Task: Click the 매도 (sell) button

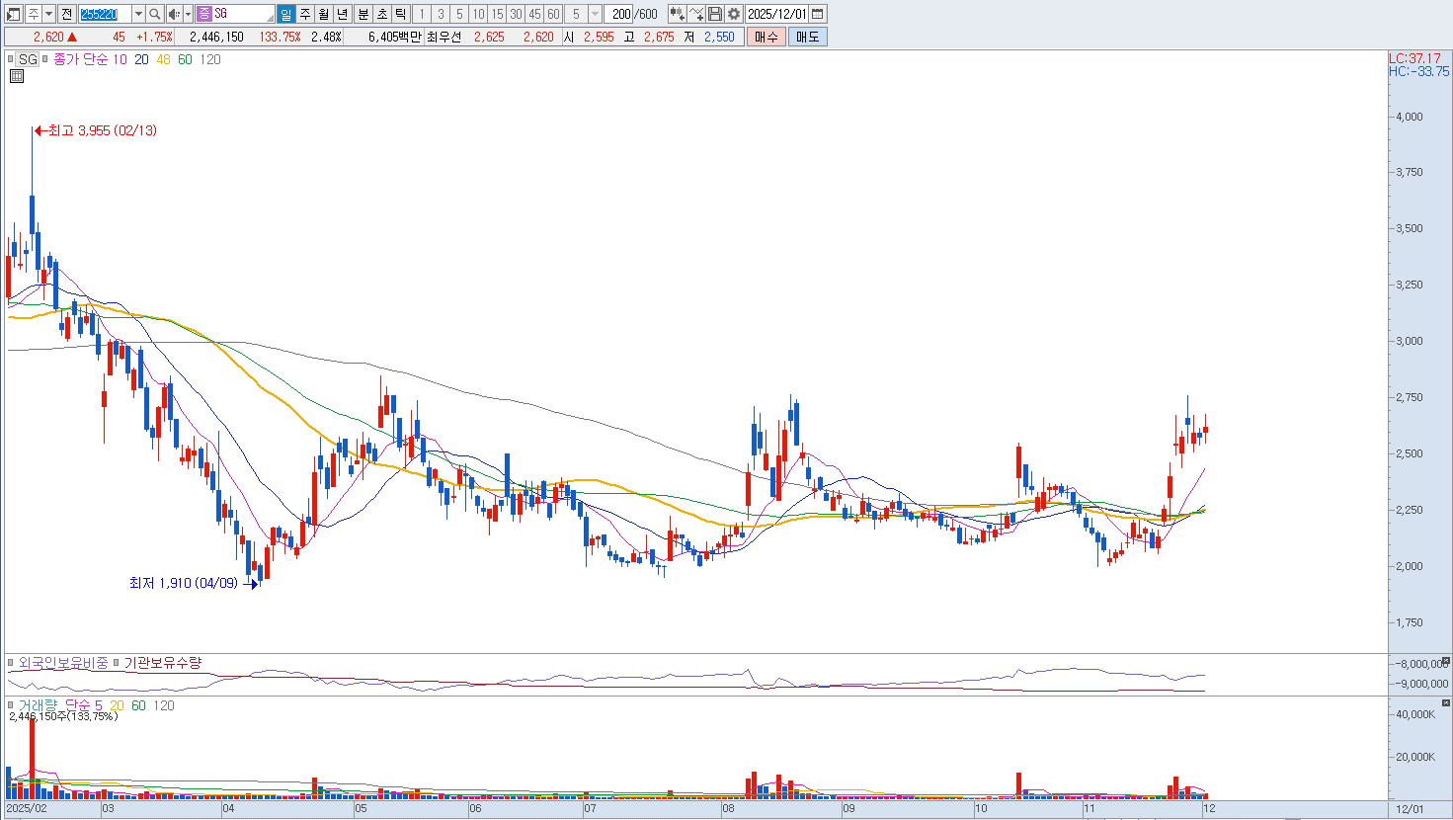Action: [807, 37]
